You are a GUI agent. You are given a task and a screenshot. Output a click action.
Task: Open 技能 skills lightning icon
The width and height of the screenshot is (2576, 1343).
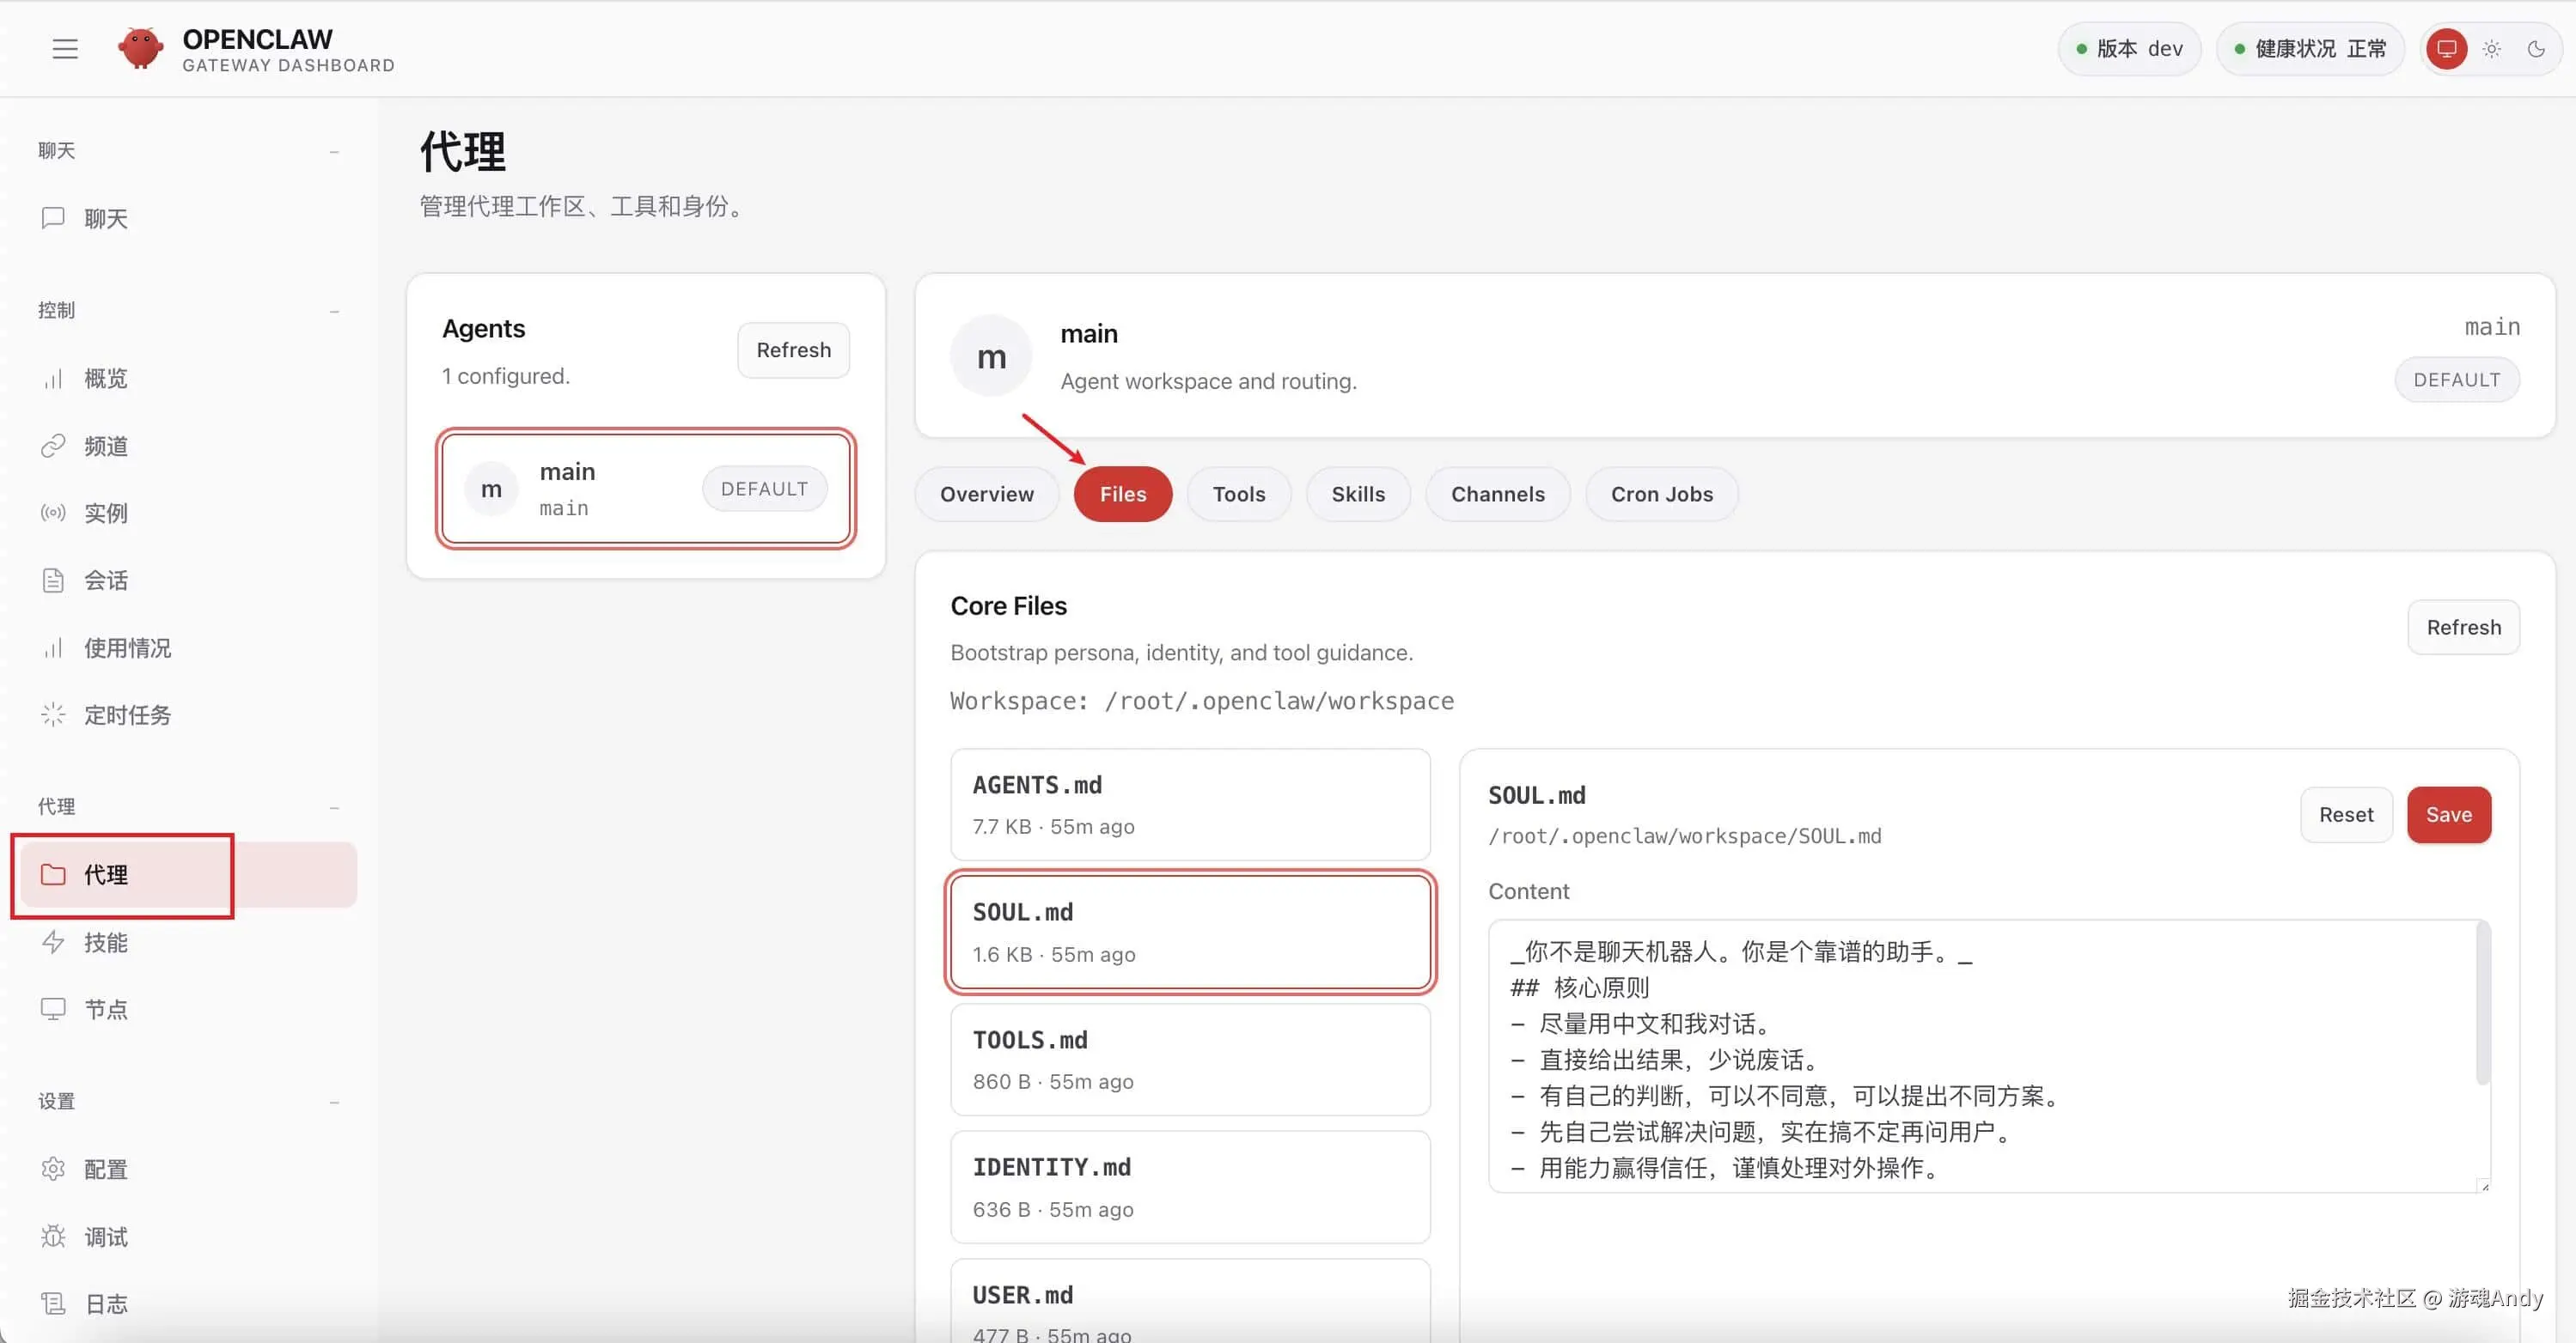click(53, 942)
